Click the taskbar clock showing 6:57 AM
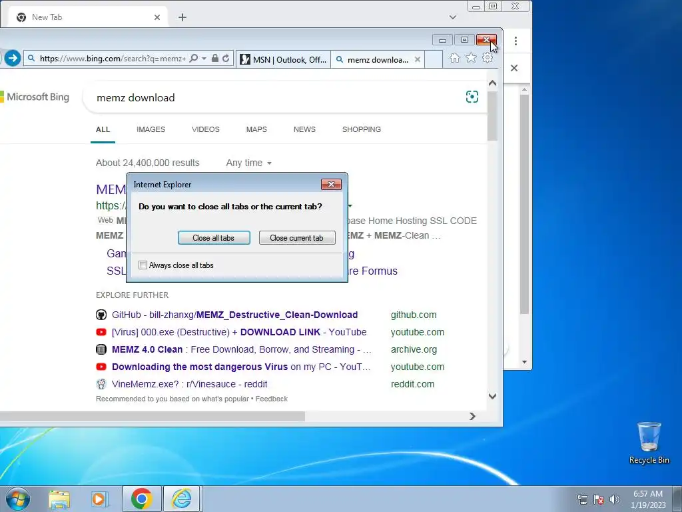The width and height of the screenshot is (682, 512). tap(648, 499)
